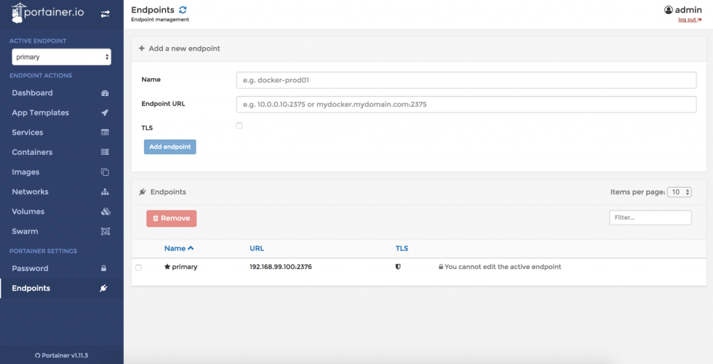Click the Endpoint URL input field
The image size is (713, 364).
point(466,104)
